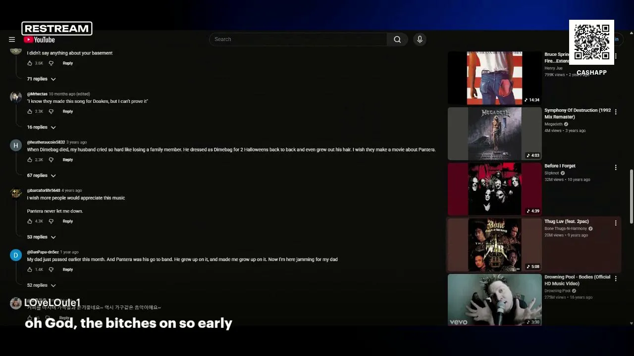This screenshot has height=356, width=634.
Task: Reply to @Mrhectas comment
Action: pyautogui.click(x=68, y=112)
